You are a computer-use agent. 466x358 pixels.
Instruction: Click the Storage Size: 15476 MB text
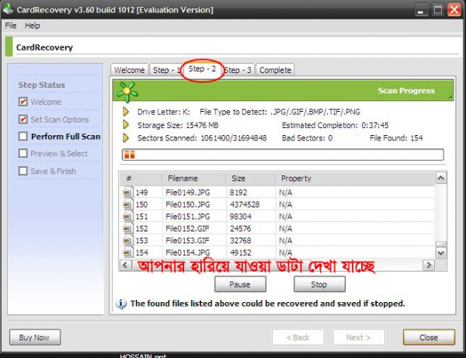(x=178, y=125)
